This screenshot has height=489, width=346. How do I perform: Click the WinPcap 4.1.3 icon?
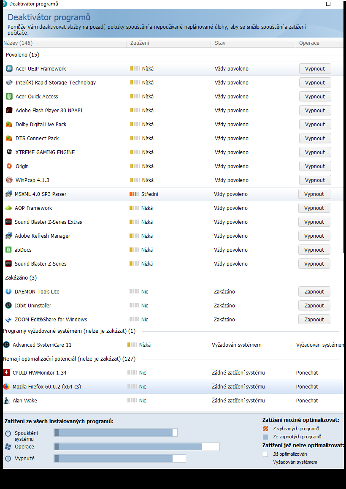pyautogui.click(x=9, y=180)
